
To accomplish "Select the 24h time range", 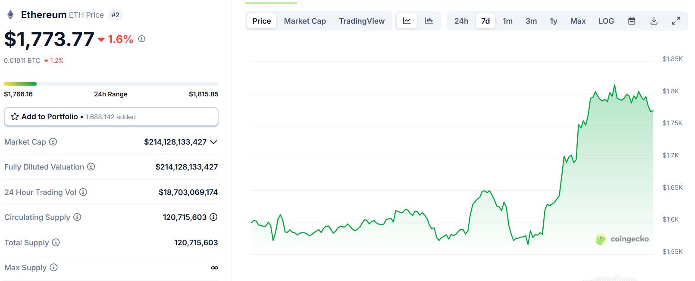I will coord(461,21).
